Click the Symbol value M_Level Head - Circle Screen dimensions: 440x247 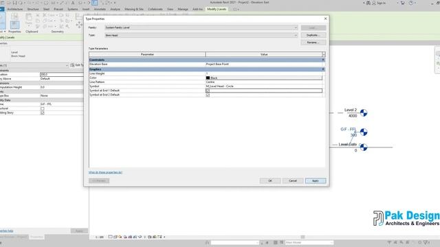tap(264, 86)
